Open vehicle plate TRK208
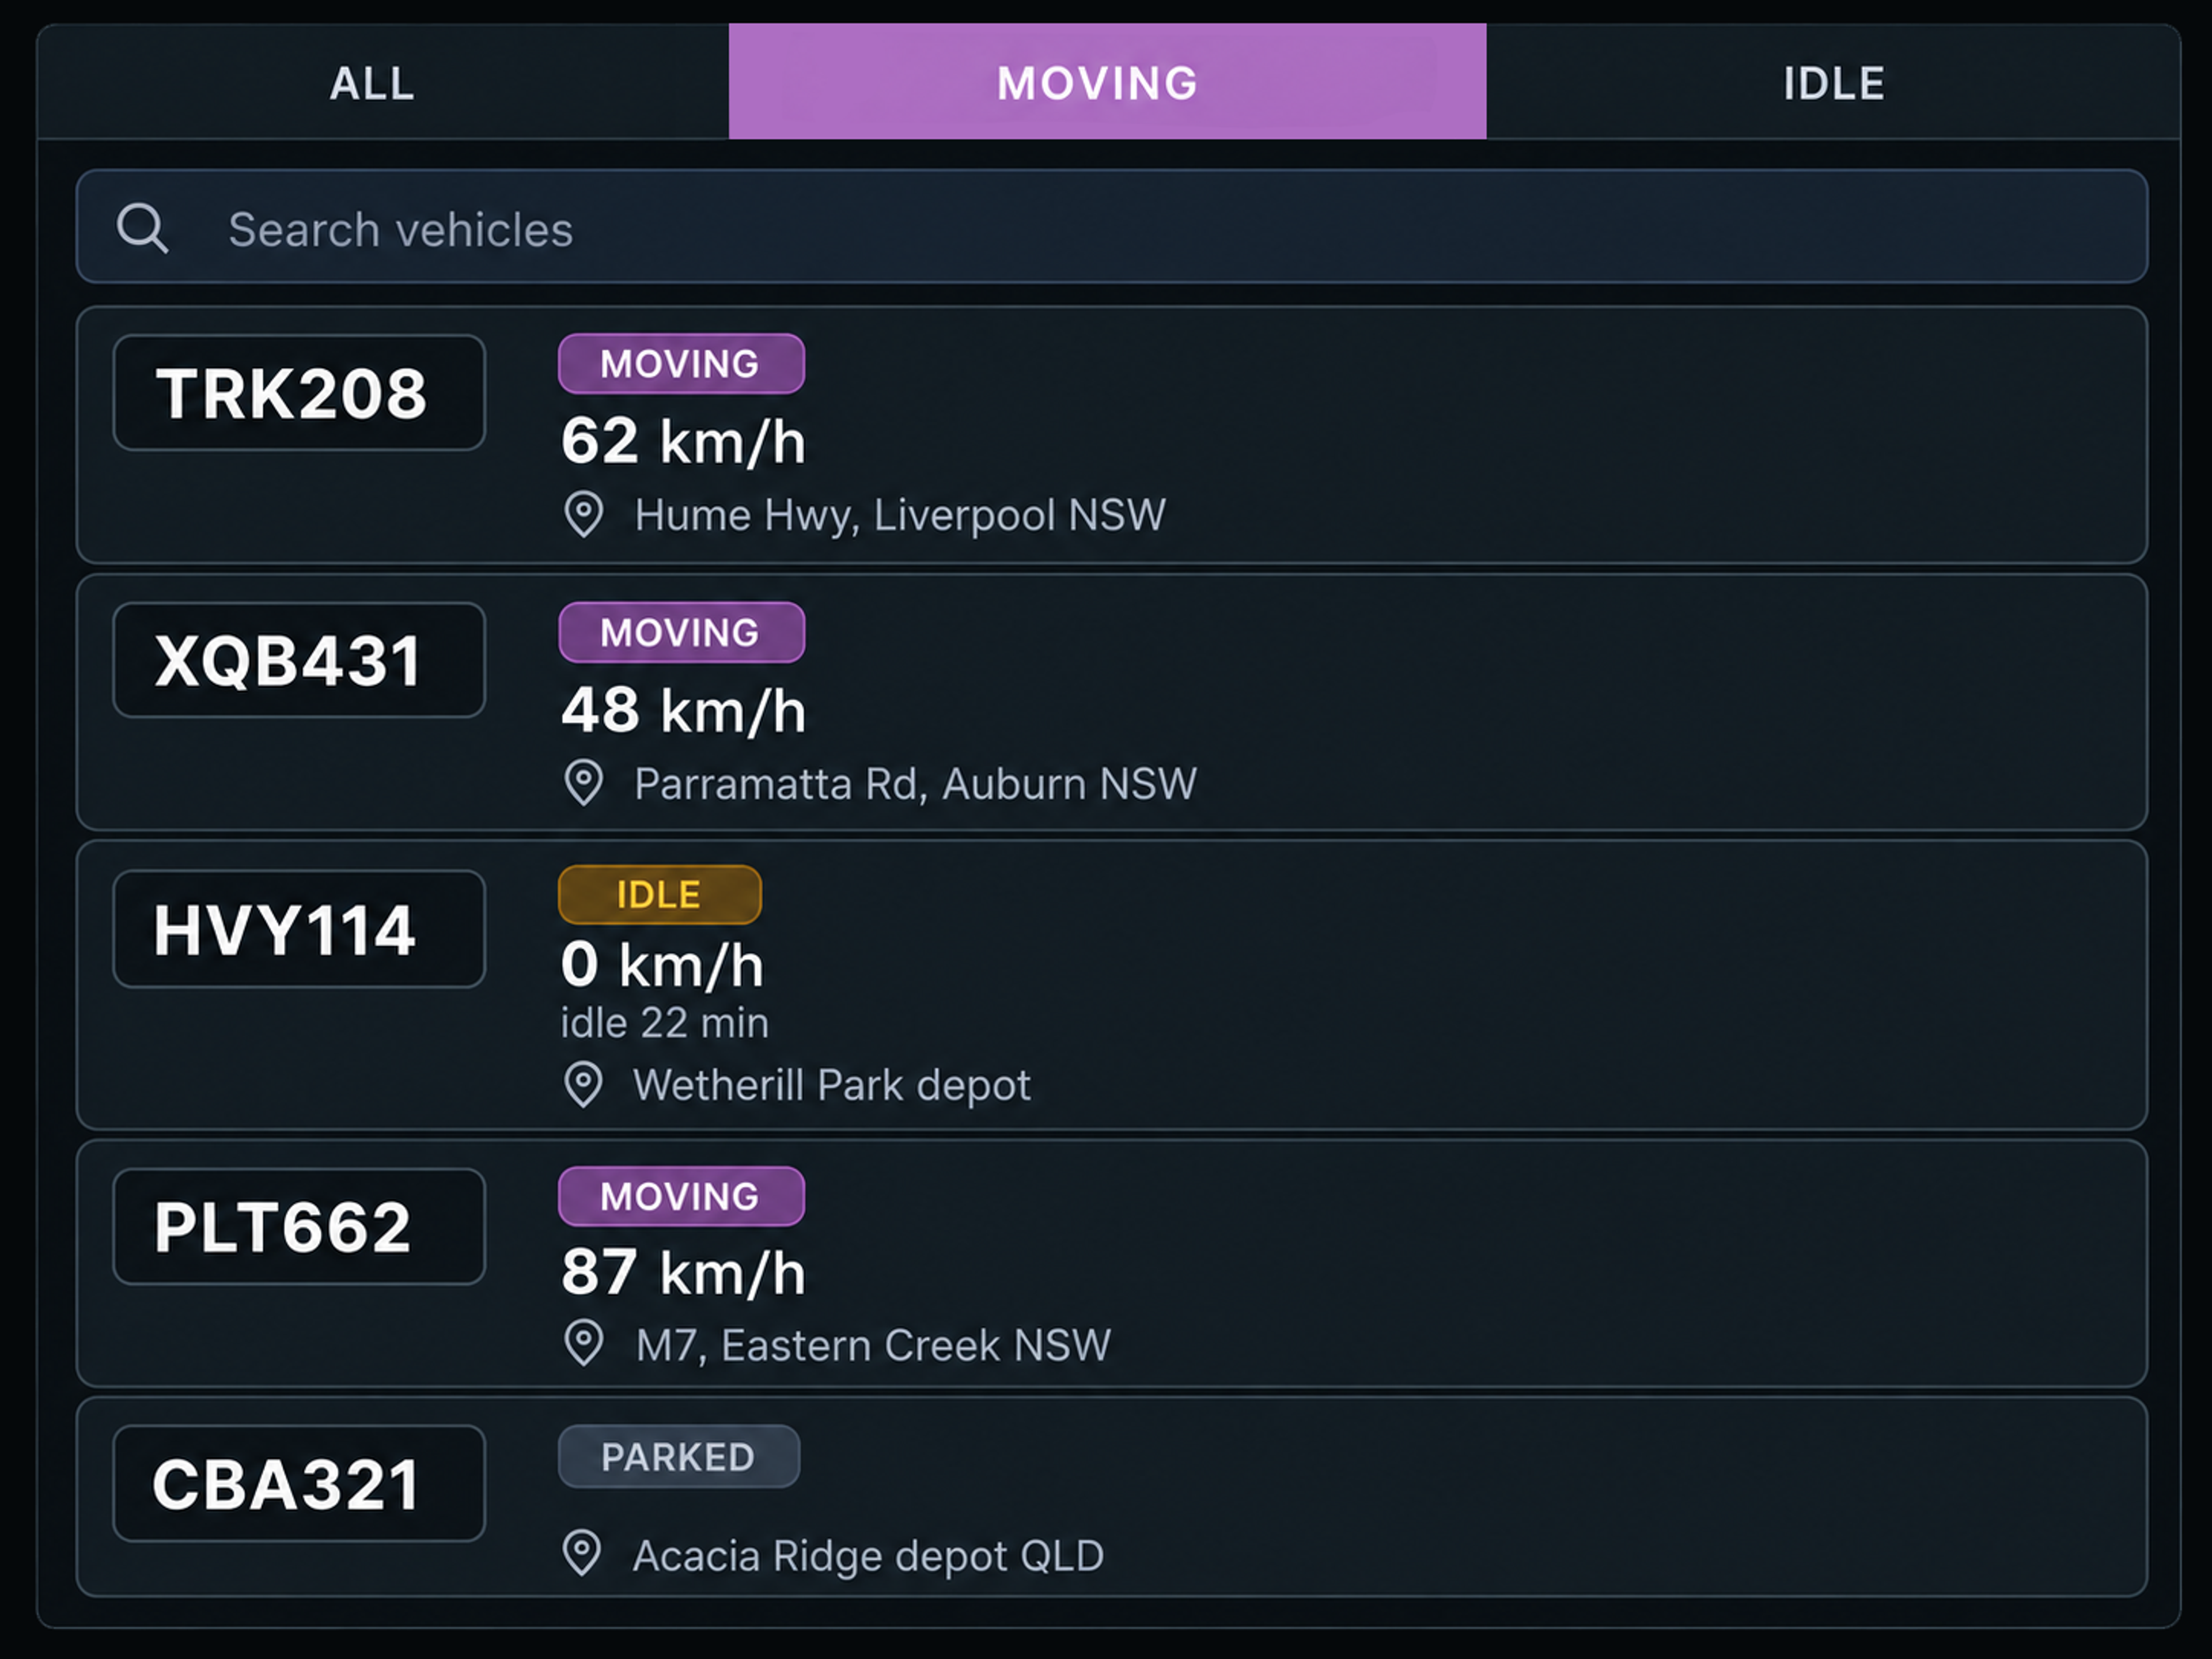This screenshot has width=2212, height=1659. (299, 393)
